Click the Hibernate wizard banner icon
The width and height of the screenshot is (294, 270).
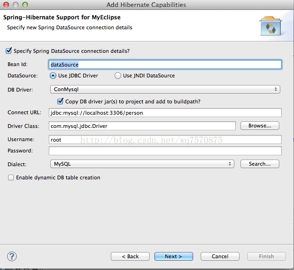coord(270,26)
